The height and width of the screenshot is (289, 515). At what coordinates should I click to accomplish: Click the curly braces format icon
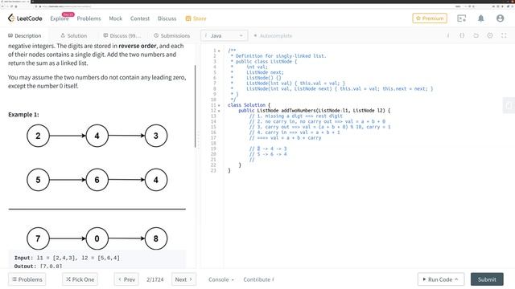click(x=462, y=35)
